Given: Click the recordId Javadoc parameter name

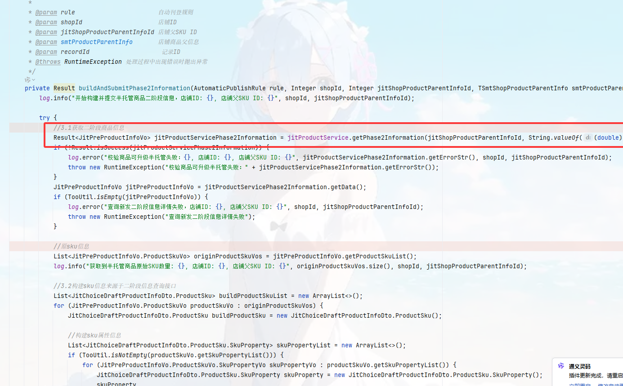Looking at the screenshot, I should [x=75, y=52].
